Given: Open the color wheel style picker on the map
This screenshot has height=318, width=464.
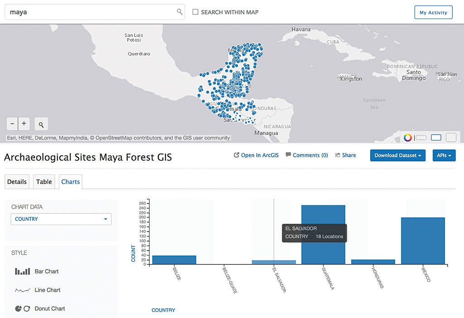Looking at the screenshot, I should tap(408, 137).
